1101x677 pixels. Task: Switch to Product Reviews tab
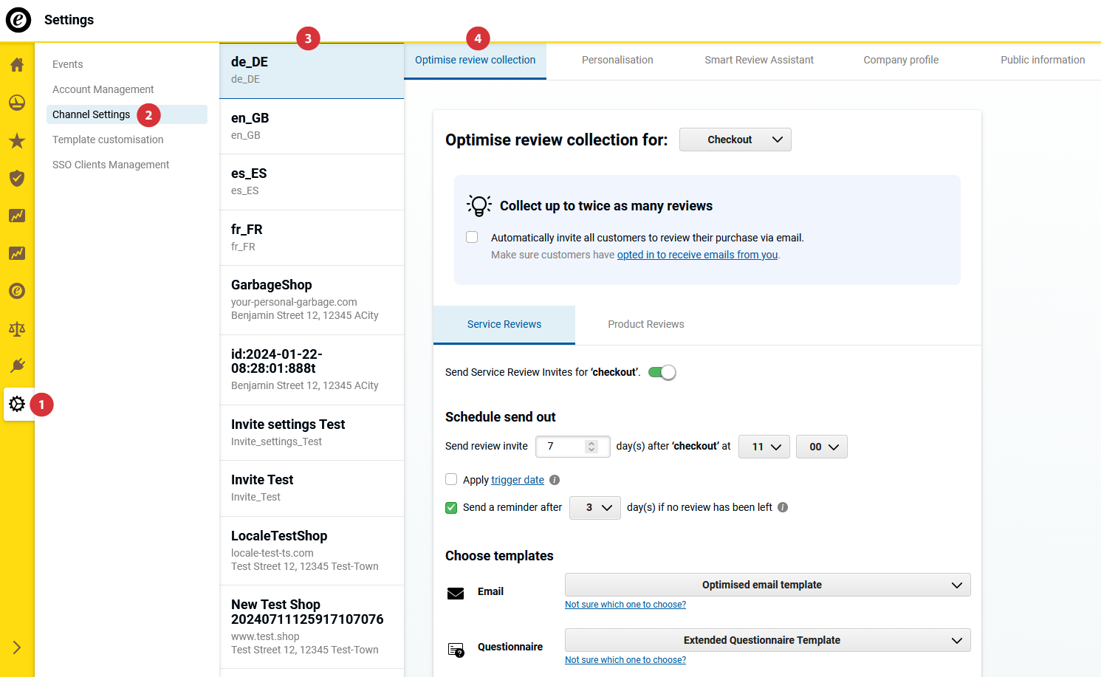click(x=645, y=324)
